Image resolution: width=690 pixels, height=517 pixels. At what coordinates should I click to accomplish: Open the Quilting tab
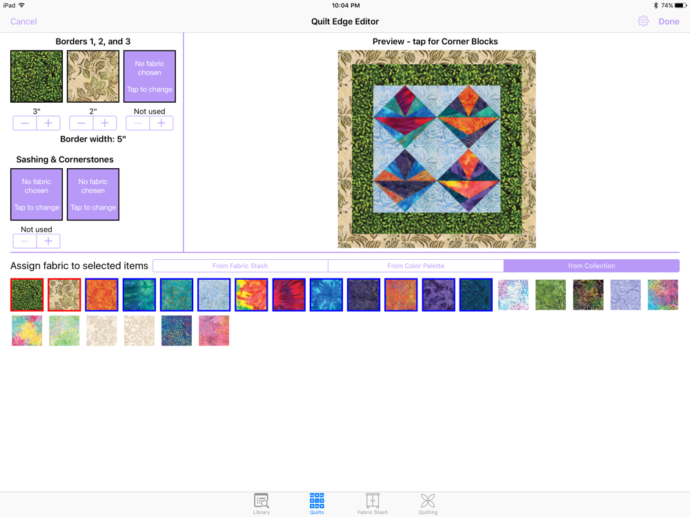click(x=428, y=504)
